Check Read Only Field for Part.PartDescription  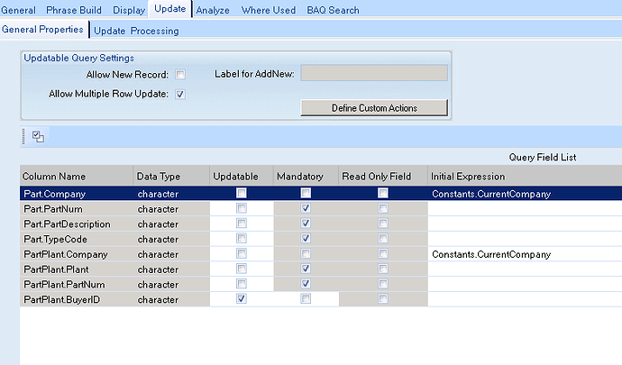383,224
